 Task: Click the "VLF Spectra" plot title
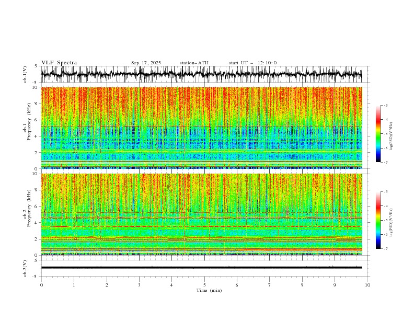point(59,63)
